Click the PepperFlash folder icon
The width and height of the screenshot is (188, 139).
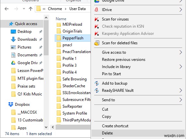click(x=59, y=38)
